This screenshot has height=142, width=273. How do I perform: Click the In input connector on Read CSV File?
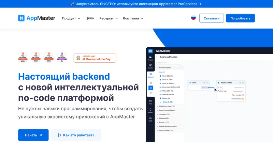(x=220, y=88)
